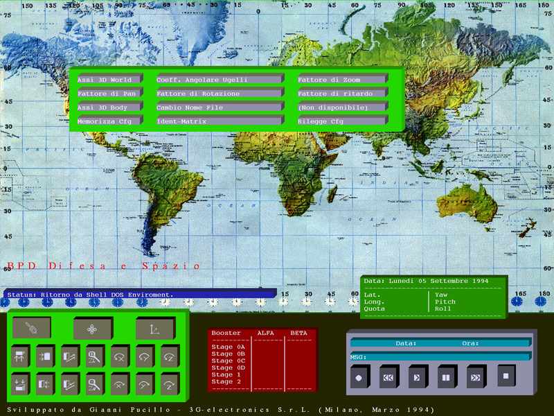Screen dimensions: 554x416
Task: Click the 'Stage 0A' row
Action: 229,347
